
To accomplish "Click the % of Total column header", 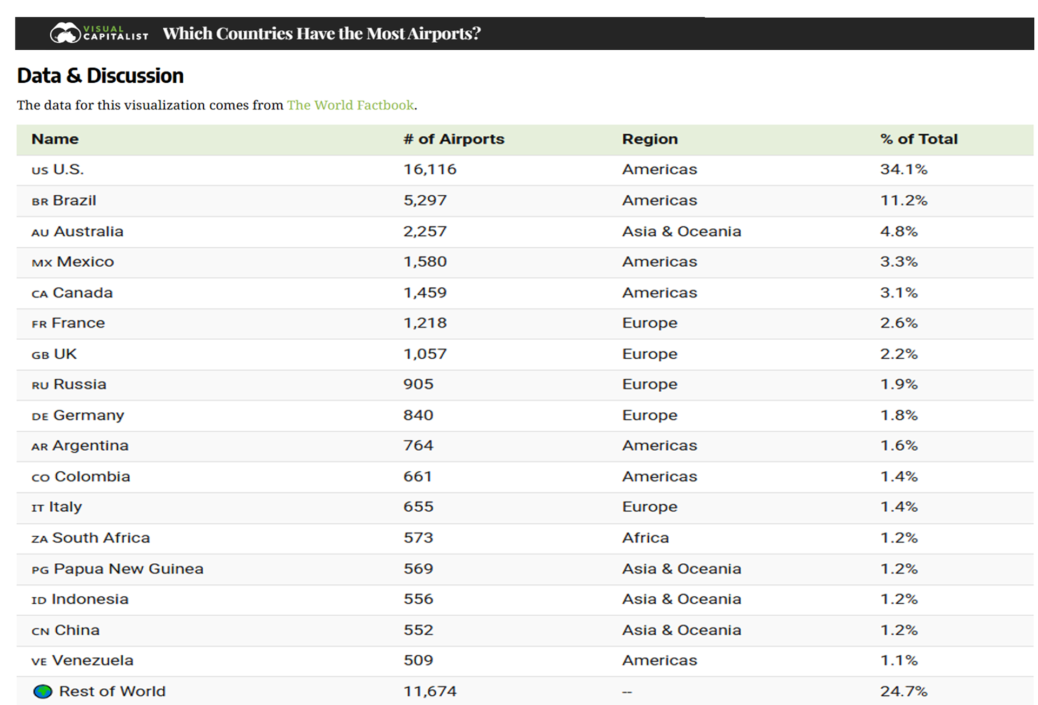I will point(919,139).
